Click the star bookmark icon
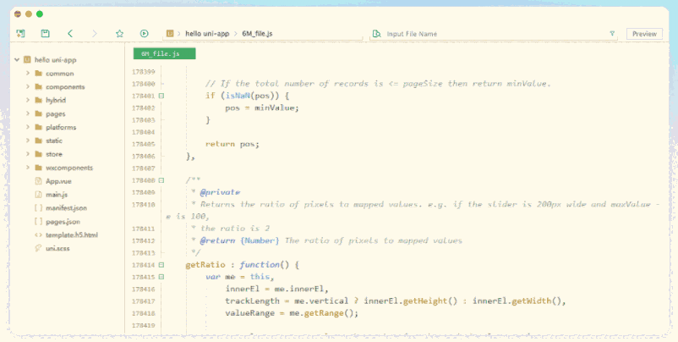The width and height of the screenshot is (678, 342). [119, 34]
